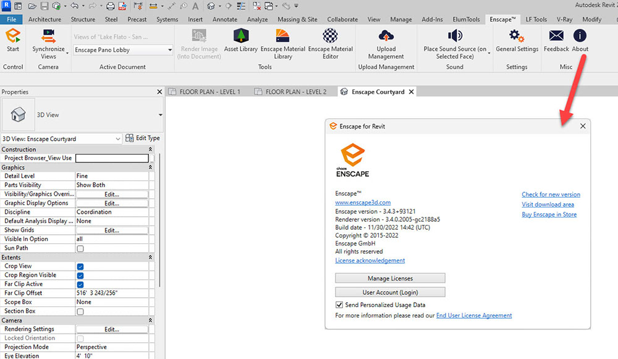
Task: Click the User Account (Login) button
Action: pyautogui.click(x=390, y=292)
